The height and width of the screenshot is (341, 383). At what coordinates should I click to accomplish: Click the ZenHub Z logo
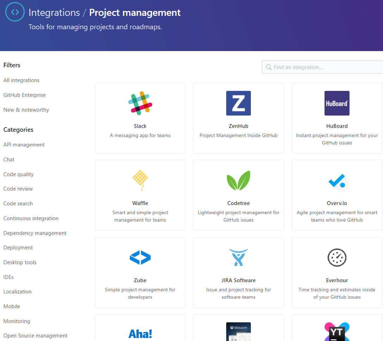(239, 103)
